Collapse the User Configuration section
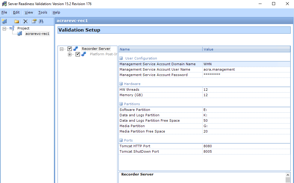The height and width of the screenshot is (183, 294). click(121, 58)
